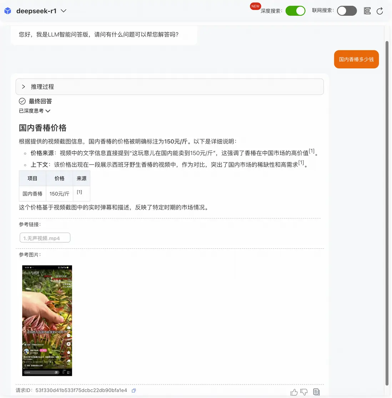Enable the 联网搜索 switch
Image resolution: width=392 pixels, height=398 pixels.
tap(347, 11)
